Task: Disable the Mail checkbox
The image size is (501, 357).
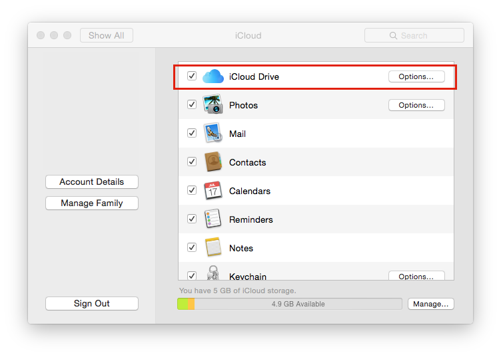Action: click(192, 133)
